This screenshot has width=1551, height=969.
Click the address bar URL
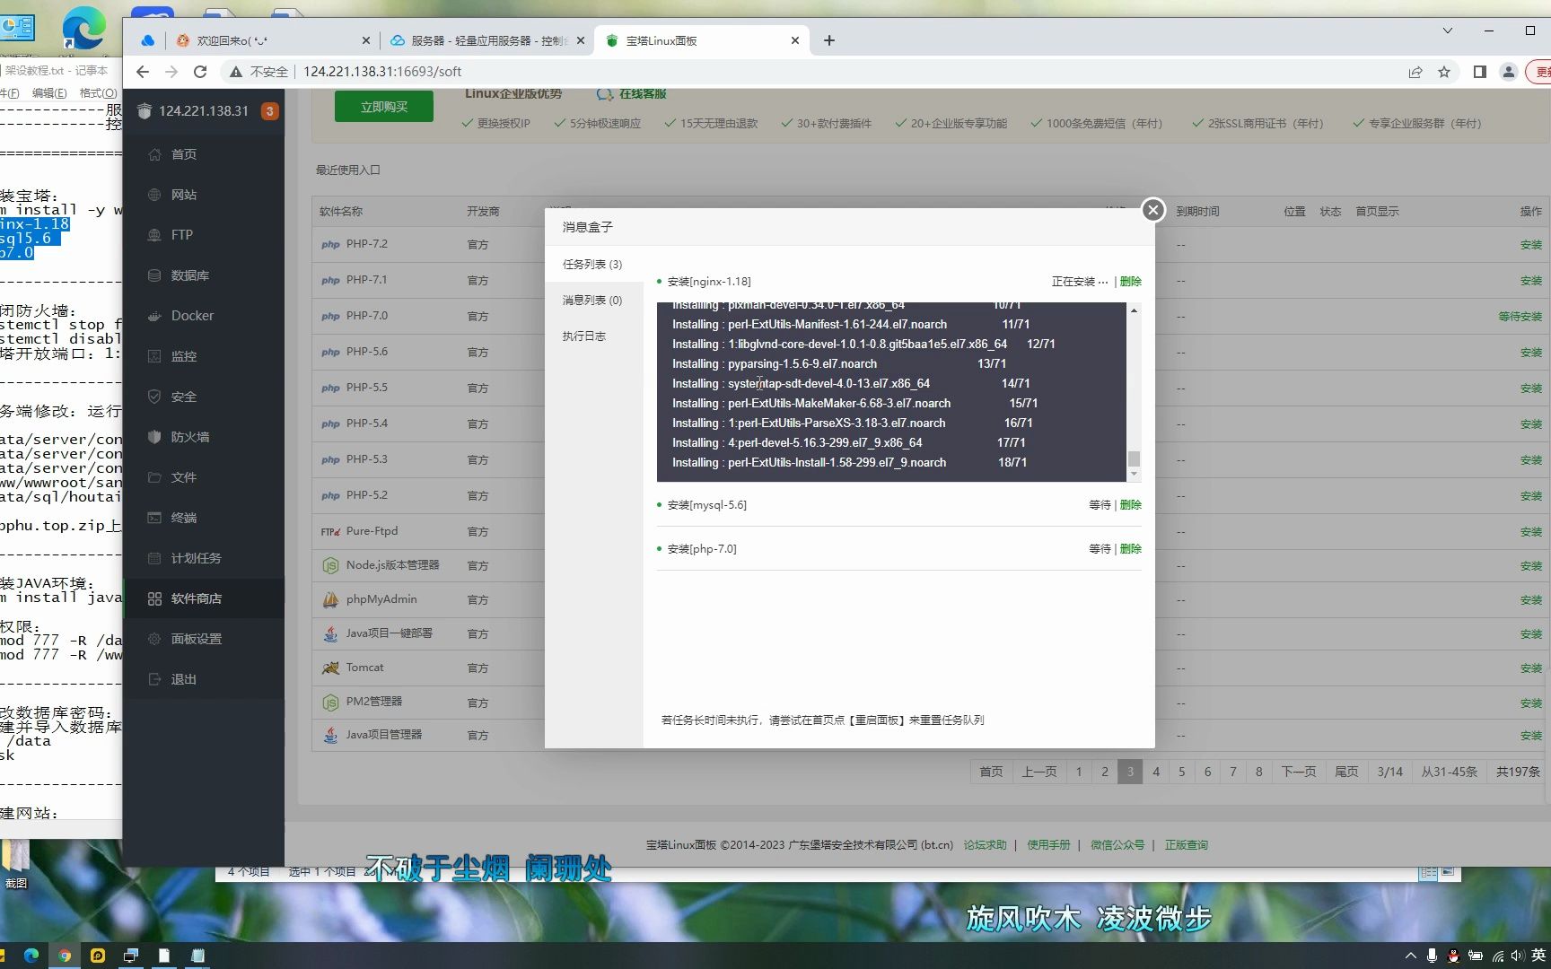click(382, 72)
